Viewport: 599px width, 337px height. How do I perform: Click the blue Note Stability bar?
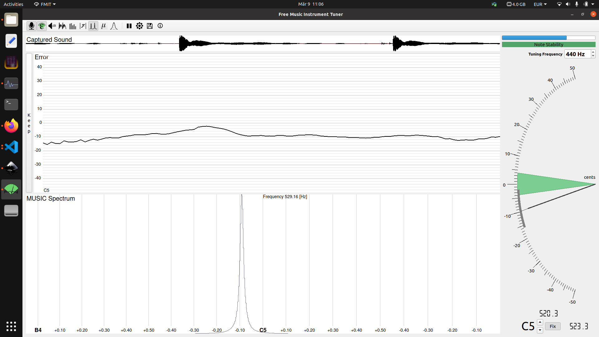(534, 38)
